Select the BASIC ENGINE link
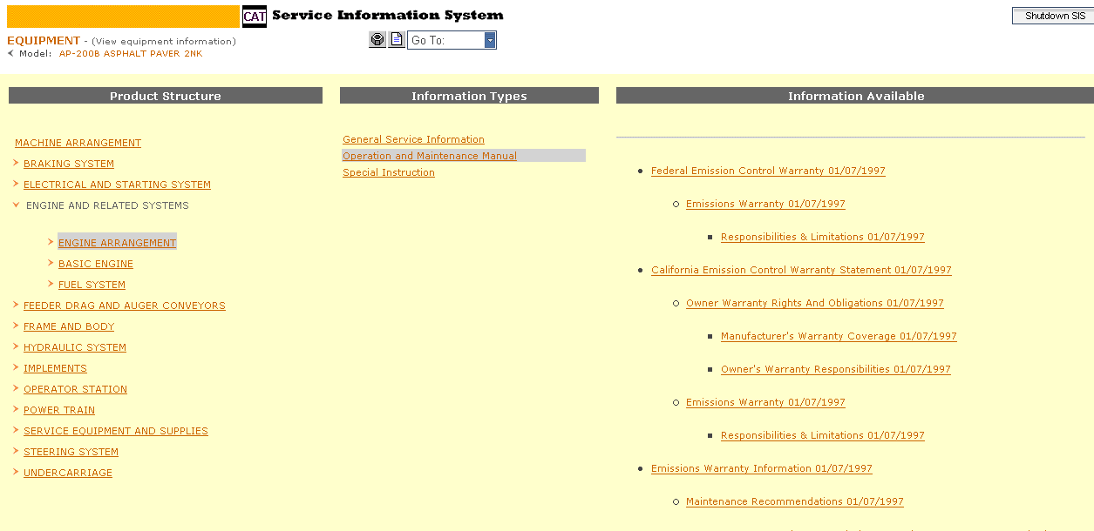 tap(96, 264)
